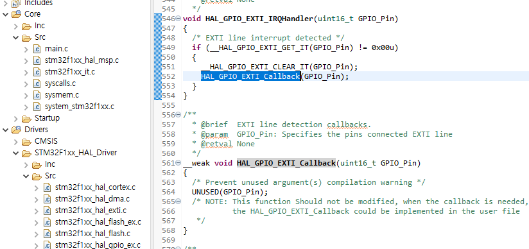Click the sysmem.c file icon
This screenshot has height=249, width=529.
[x=37, y=95]
